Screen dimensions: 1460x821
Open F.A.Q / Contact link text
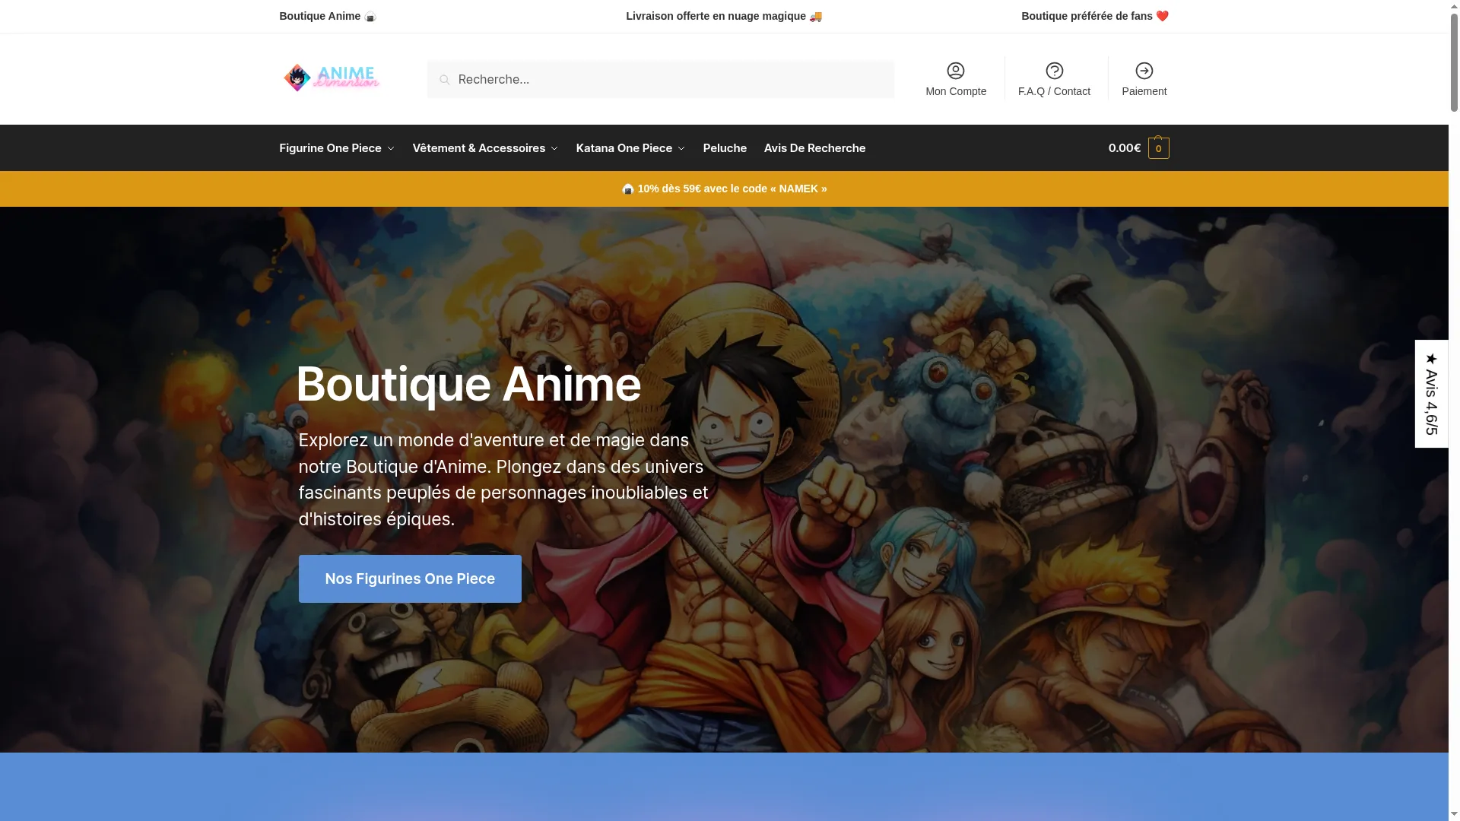coord(1054,91)
